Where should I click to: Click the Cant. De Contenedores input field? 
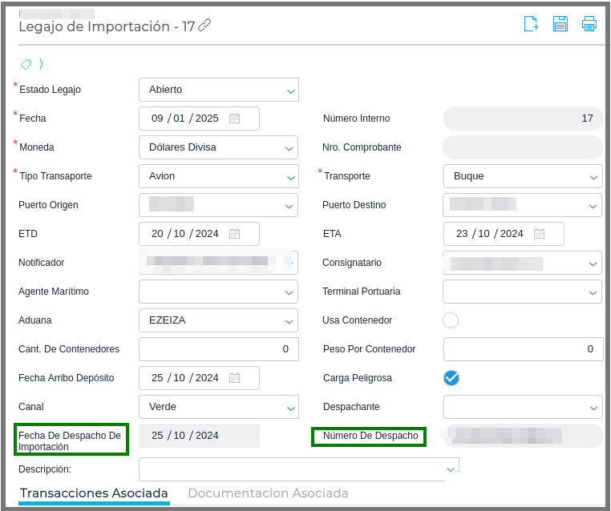point(218,349)
